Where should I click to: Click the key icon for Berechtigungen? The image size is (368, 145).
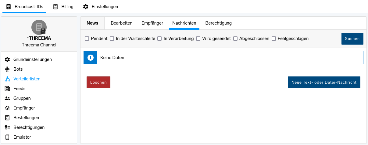tap(7, 127)
